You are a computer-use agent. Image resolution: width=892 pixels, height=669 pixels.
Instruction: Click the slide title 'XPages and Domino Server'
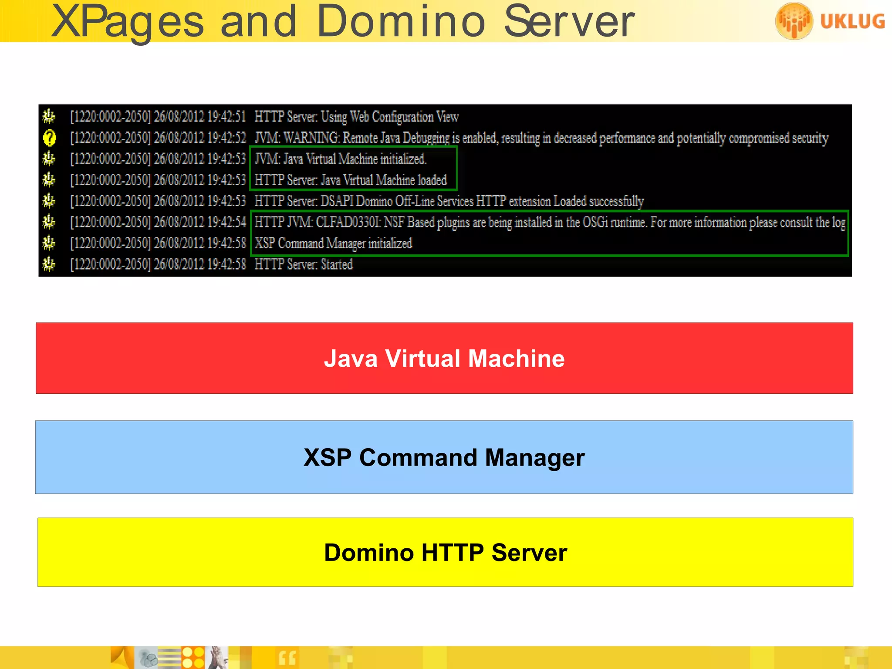(343, 22)
